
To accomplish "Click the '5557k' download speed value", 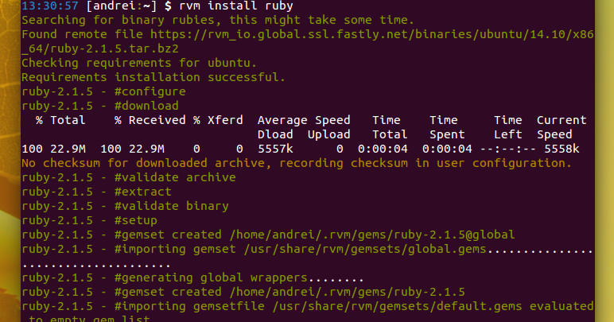I will click(x=275, y=149).
